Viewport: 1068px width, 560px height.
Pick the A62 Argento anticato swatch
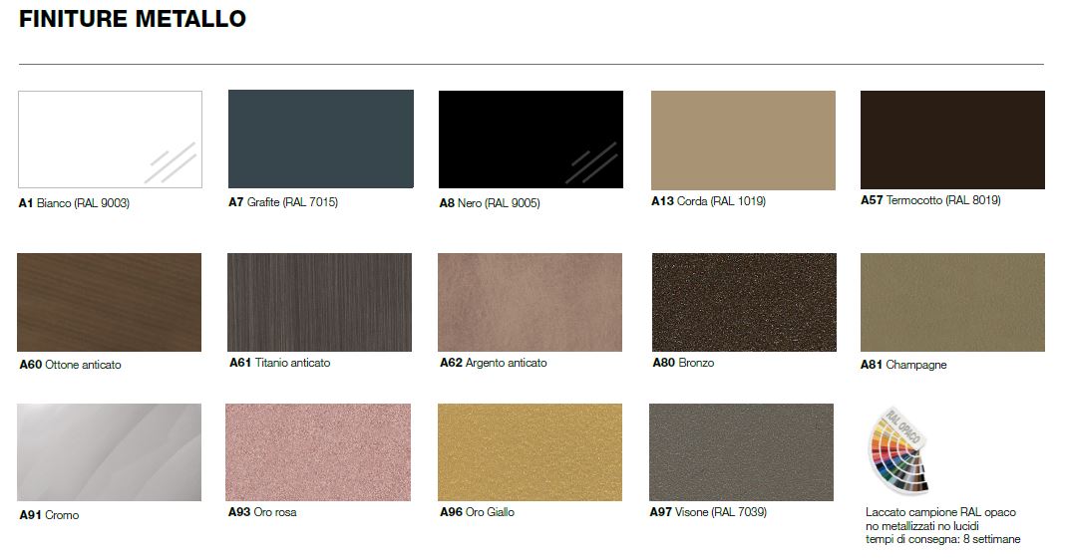(530, 302)
